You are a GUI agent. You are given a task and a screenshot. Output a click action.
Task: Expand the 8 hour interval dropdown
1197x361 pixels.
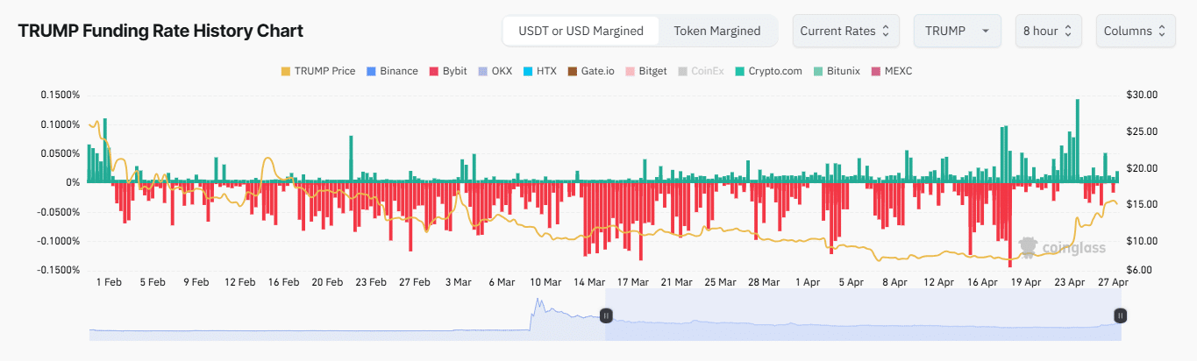(x=1048, y=31)
